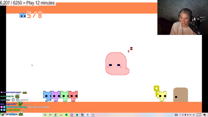
Task: Click chat username sgNinja
Action: pyautogui.click(x=5, y=100)
